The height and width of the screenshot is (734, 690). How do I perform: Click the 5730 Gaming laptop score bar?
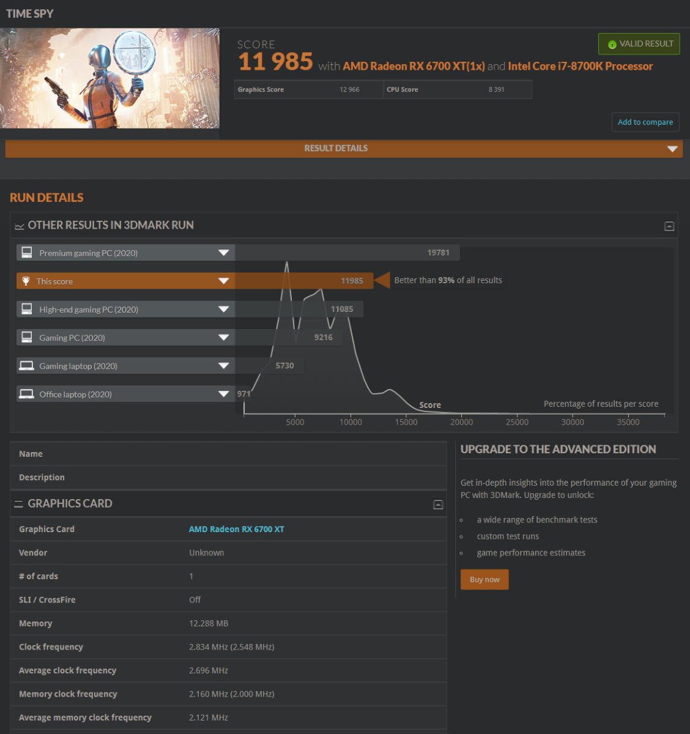tap(270, 366)
